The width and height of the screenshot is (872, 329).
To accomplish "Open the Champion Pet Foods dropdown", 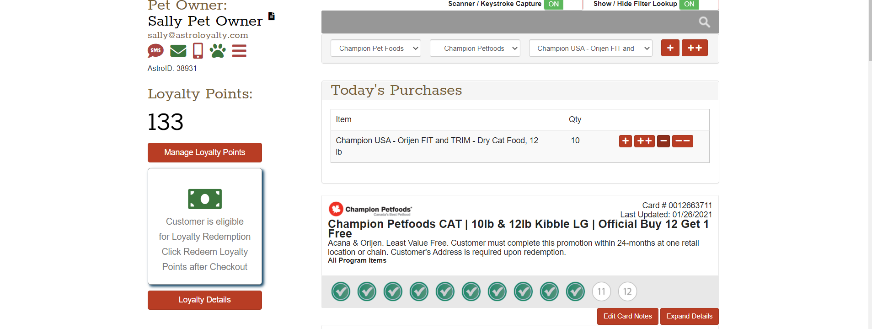I will 375,48.
